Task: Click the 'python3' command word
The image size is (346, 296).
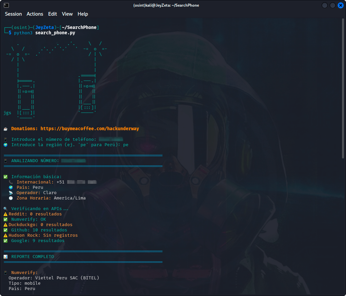Action: [x=23, y=33]
